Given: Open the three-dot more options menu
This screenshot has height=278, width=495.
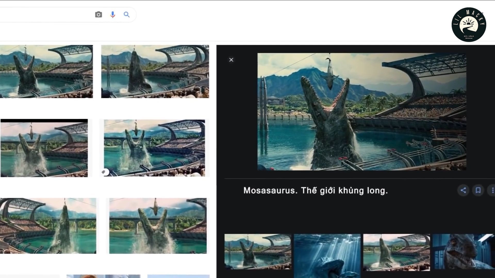Looking at the screenshot, I should 492,190.
